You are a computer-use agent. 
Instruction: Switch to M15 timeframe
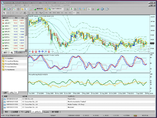point(54,13)
